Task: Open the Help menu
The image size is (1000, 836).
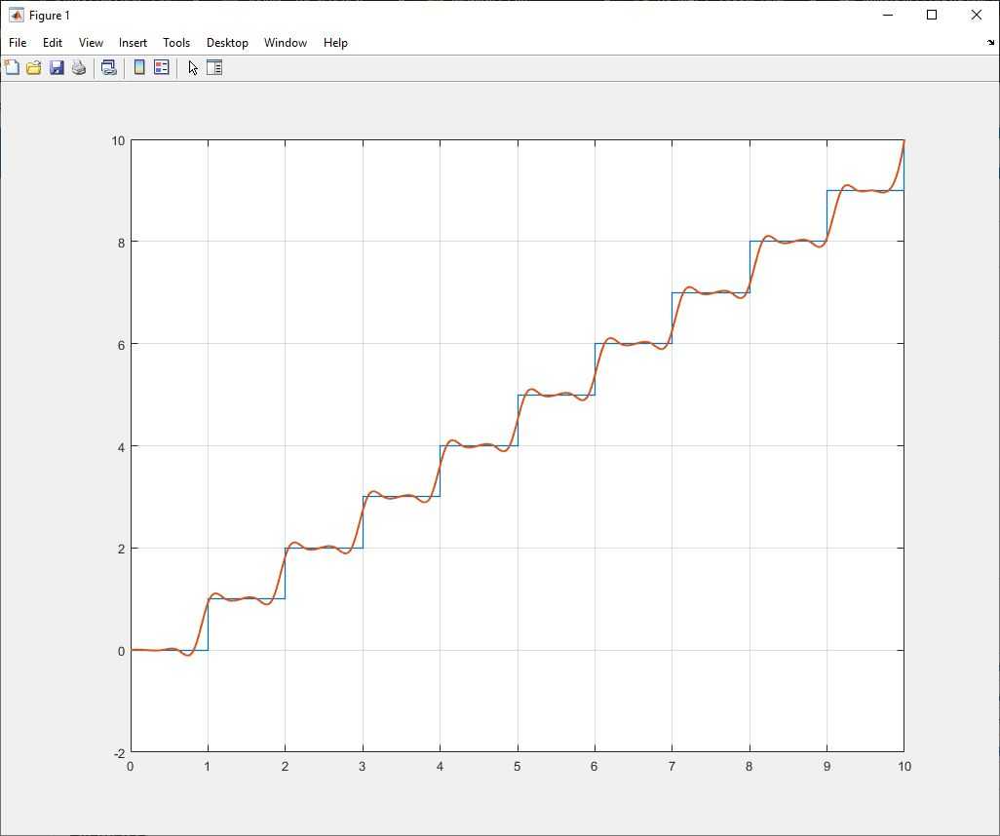Action: click(x=335, y=43)
